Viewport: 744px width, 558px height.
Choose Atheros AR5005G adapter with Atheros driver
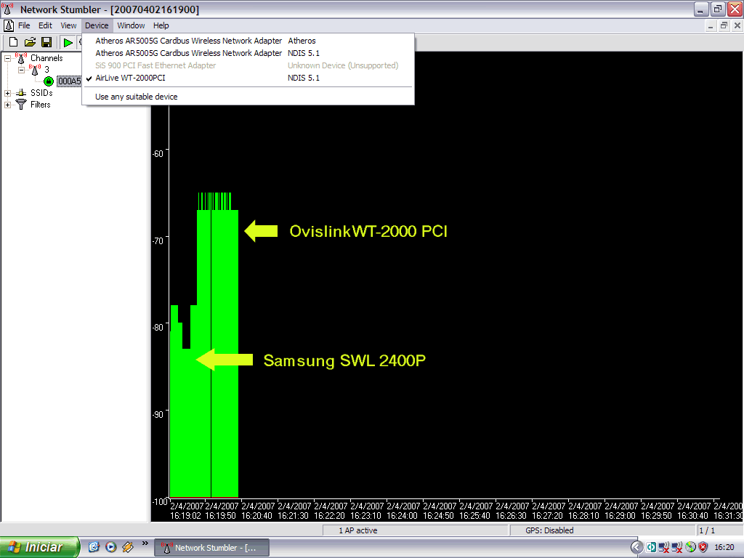click(248, 41)
